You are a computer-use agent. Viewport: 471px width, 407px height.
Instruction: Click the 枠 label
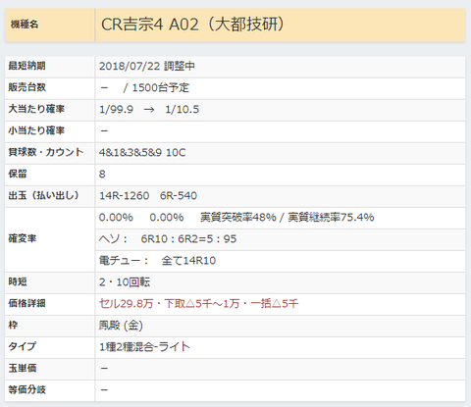tap(13, 325)
